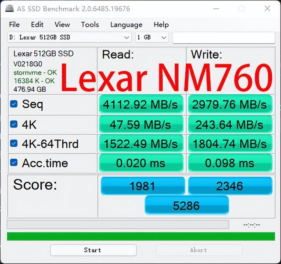
Task: Minimize the AS SSD Benchmark window
Action: (x=216, y=8)
